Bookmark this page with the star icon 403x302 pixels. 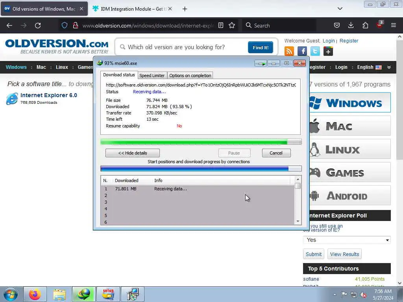pos(232,25)
